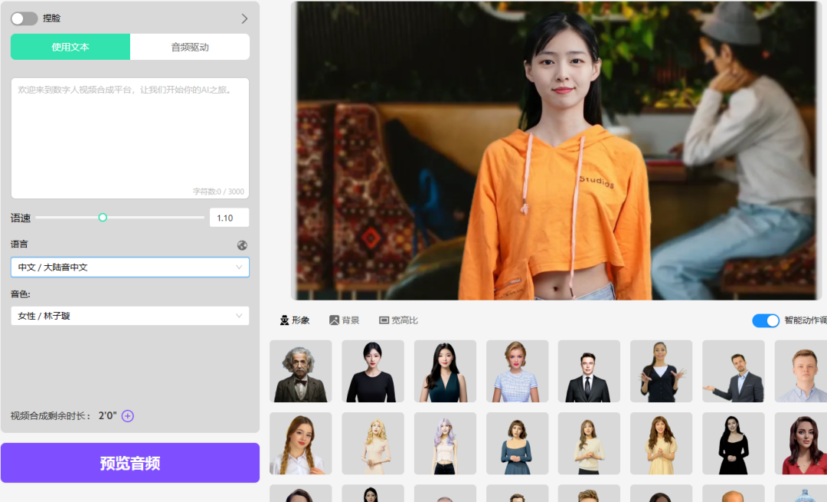
Task: Choose the Einstein avatar thumbnail
Action: pos(301,371)
